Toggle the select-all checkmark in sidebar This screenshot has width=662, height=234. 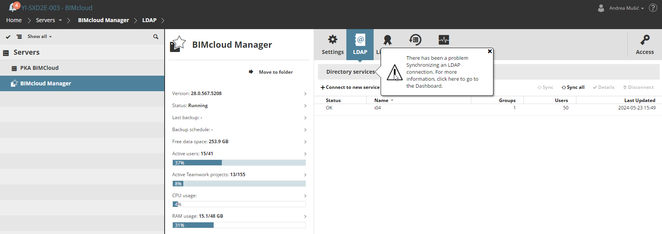(x=8, y=37)
